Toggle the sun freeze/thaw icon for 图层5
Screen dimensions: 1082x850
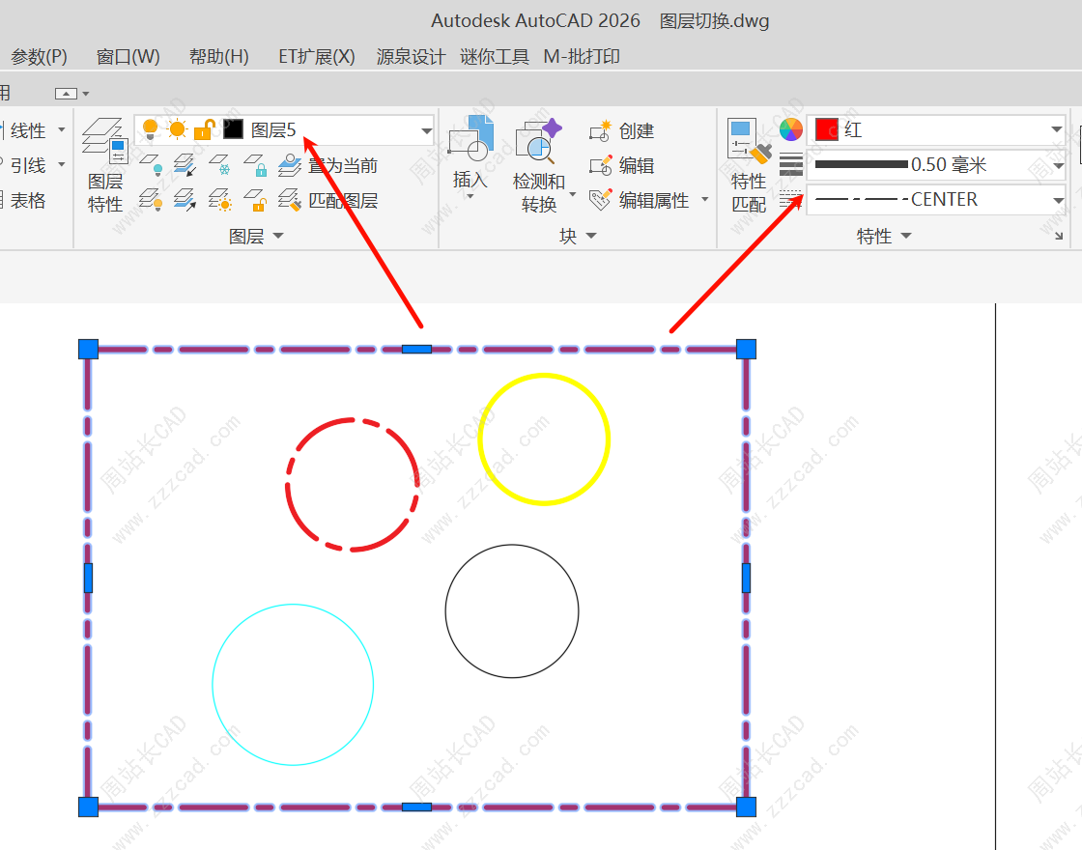point(177,129)
